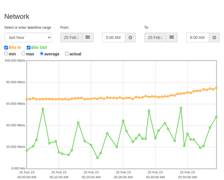224x180 pixels.
Task: Open the 'last hour' range dropdown
Action: 28,38
